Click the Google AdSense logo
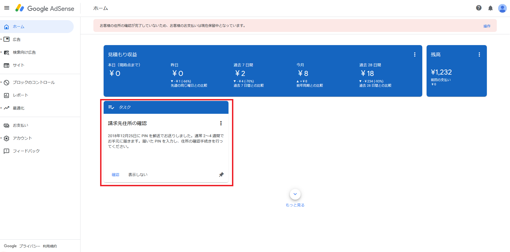Viewport: 510px width, 252px height. click(45, 8)
